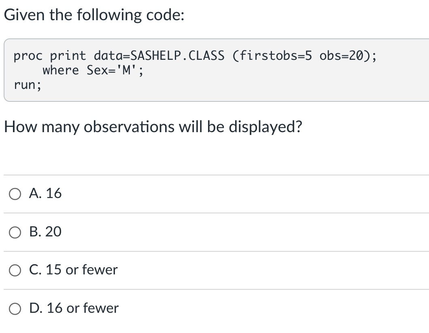Screen dimensions: 429x333
Task: Mark the radio button for option C
Action: [x=15, y=270]
